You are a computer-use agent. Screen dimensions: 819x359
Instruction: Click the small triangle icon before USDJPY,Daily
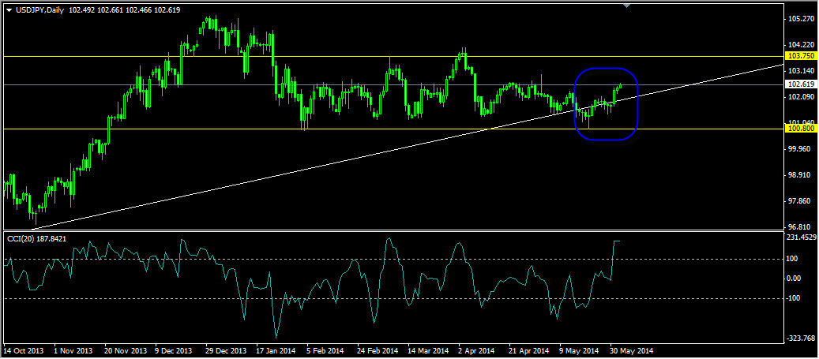pos(9,9)
